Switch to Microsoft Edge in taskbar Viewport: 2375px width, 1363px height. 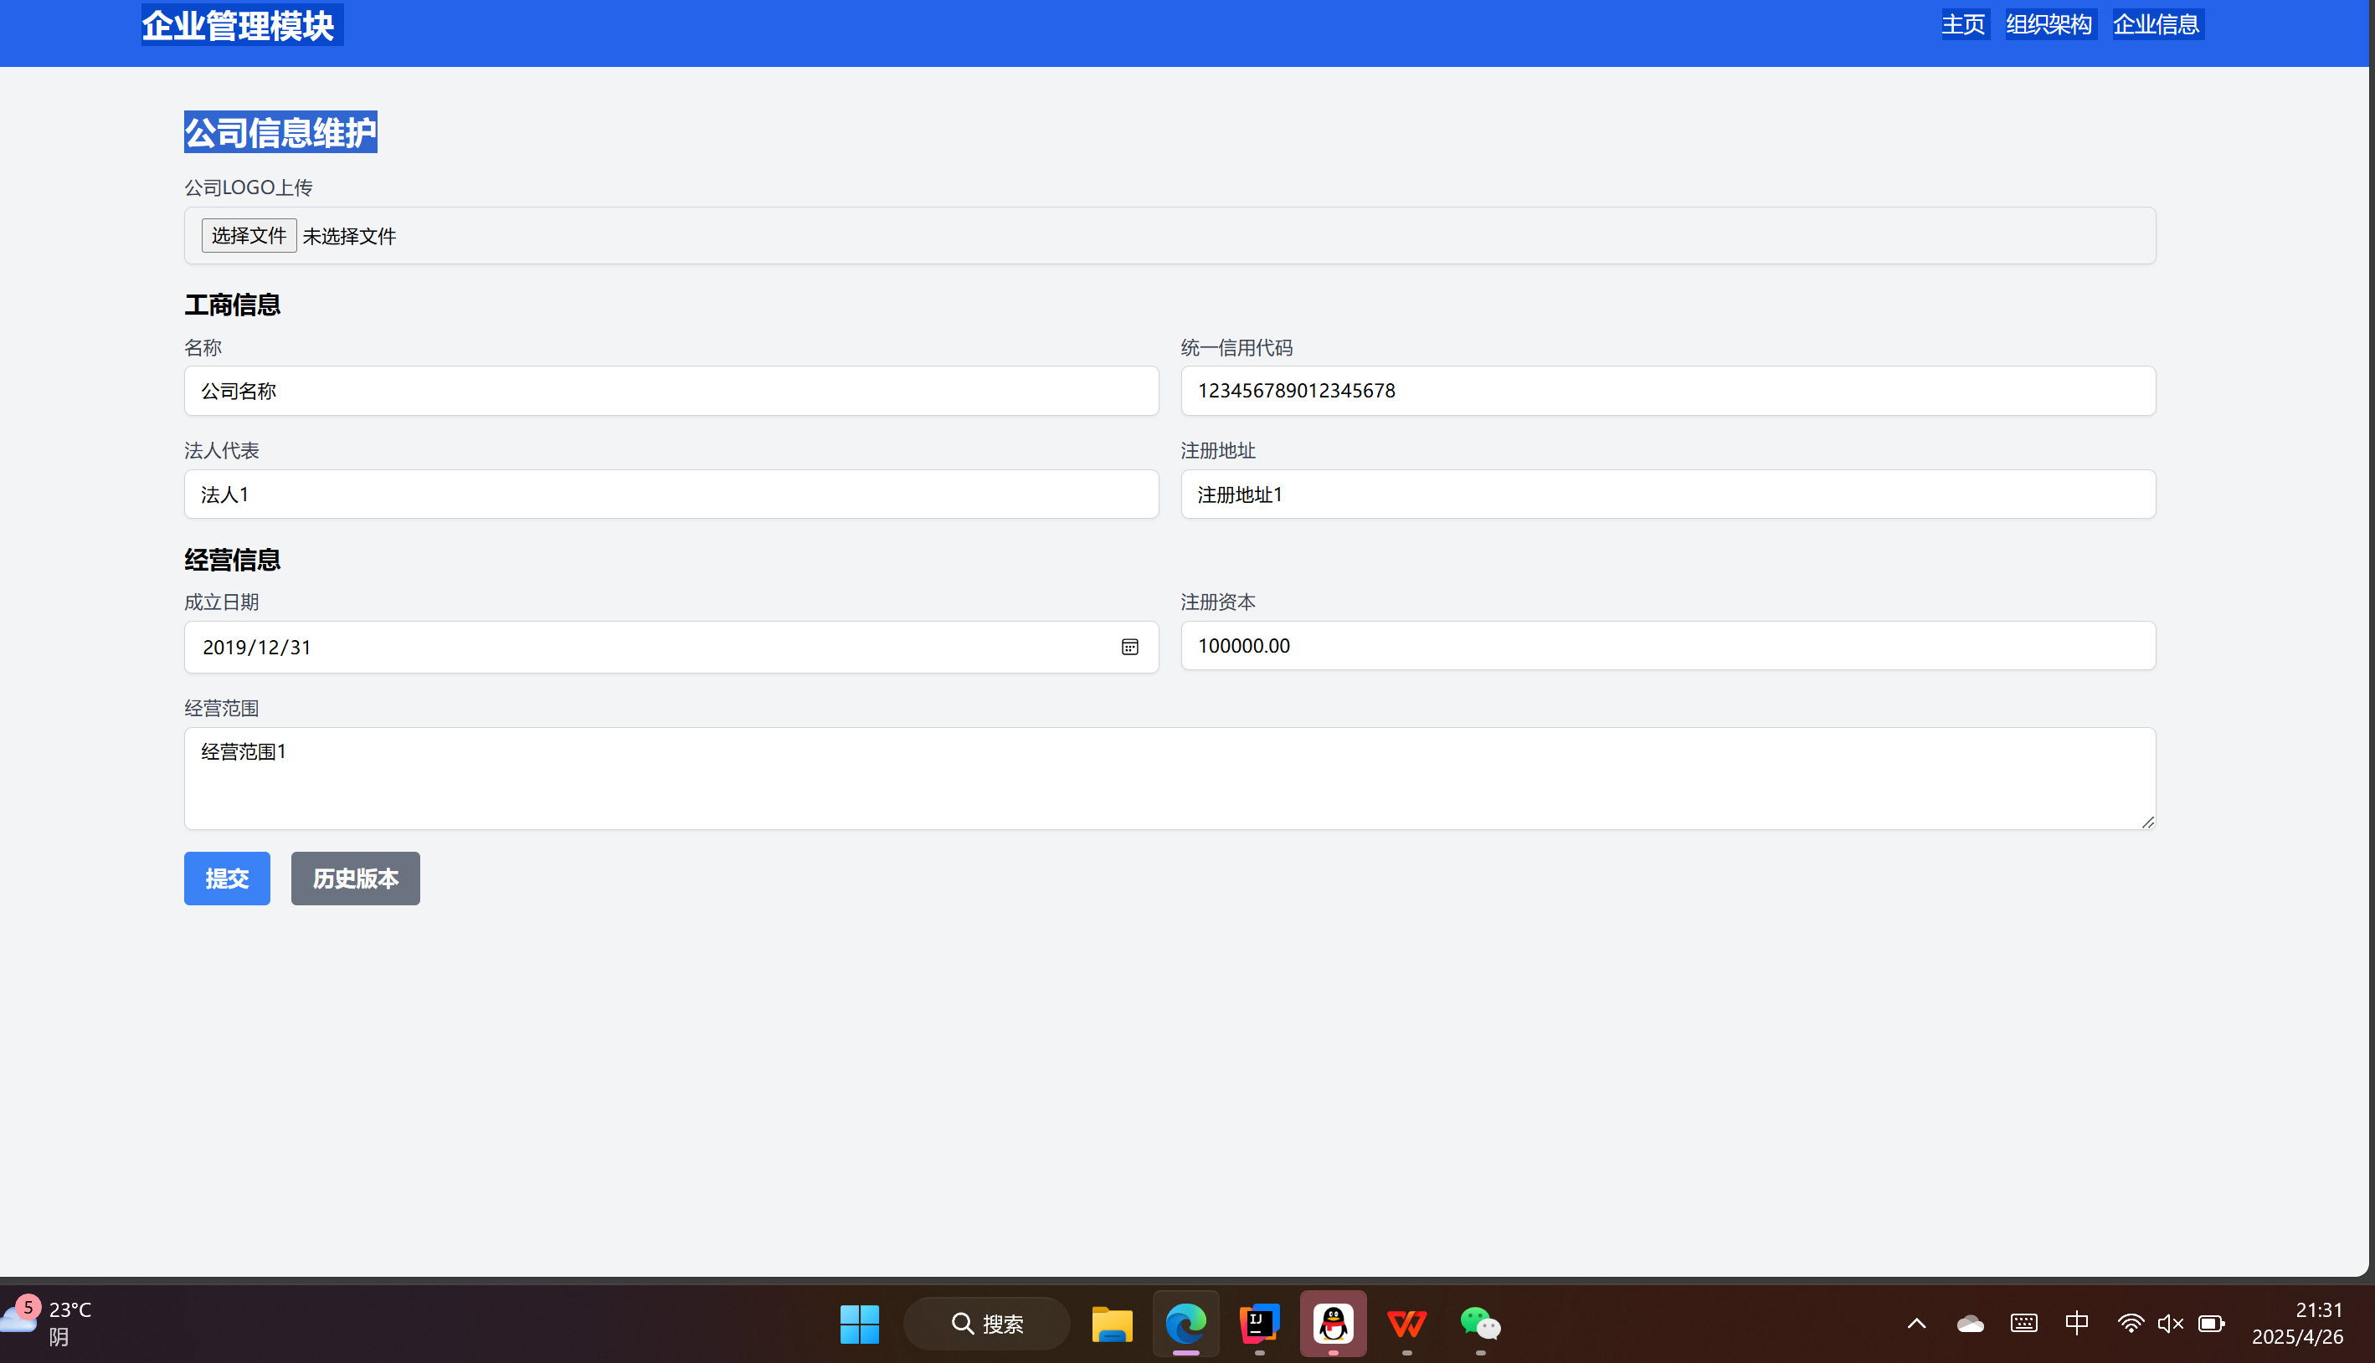[1185, 1324]
